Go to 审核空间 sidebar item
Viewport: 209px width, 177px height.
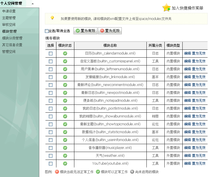[9, 25]
